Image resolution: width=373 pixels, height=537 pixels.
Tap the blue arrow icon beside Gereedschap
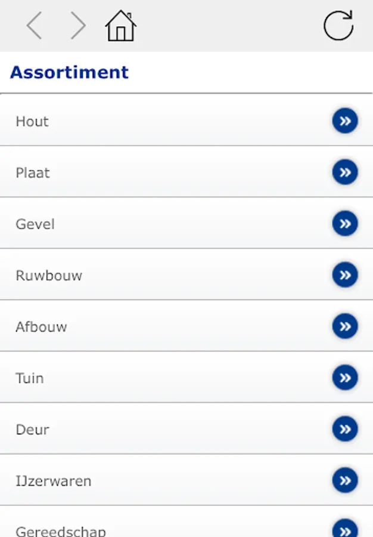pos(344,529)
